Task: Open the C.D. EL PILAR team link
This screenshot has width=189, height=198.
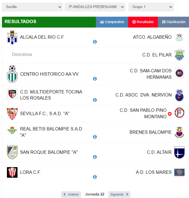Action: 157,55
